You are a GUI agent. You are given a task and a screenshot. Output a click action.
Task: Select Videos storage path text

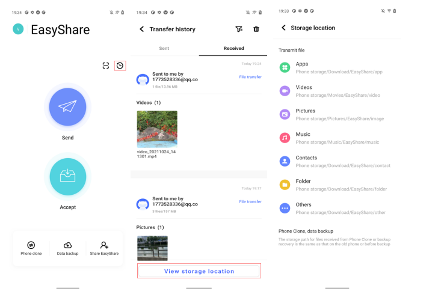[x=338, y=95]
